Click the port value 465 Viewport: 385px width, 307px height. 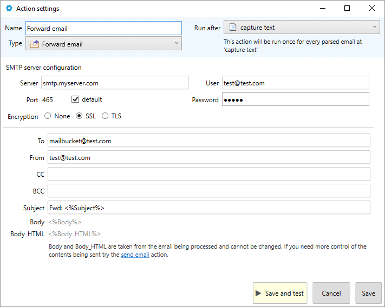point(48,99)
